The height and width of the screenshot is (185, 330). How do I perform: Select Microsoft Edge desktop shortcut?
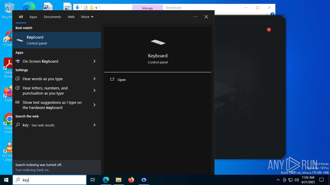tap(29, 6)
